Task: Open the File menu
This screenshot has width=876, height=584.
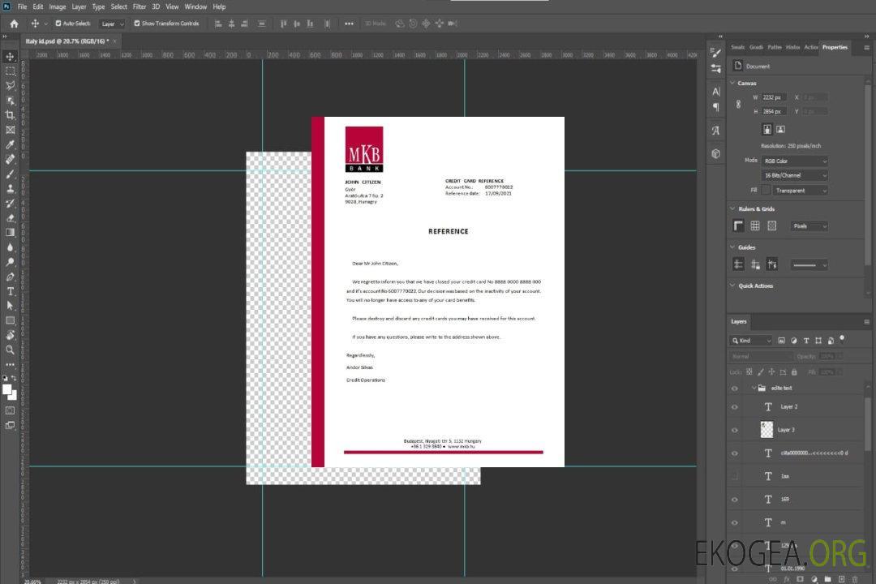Action: click(23, 6)
